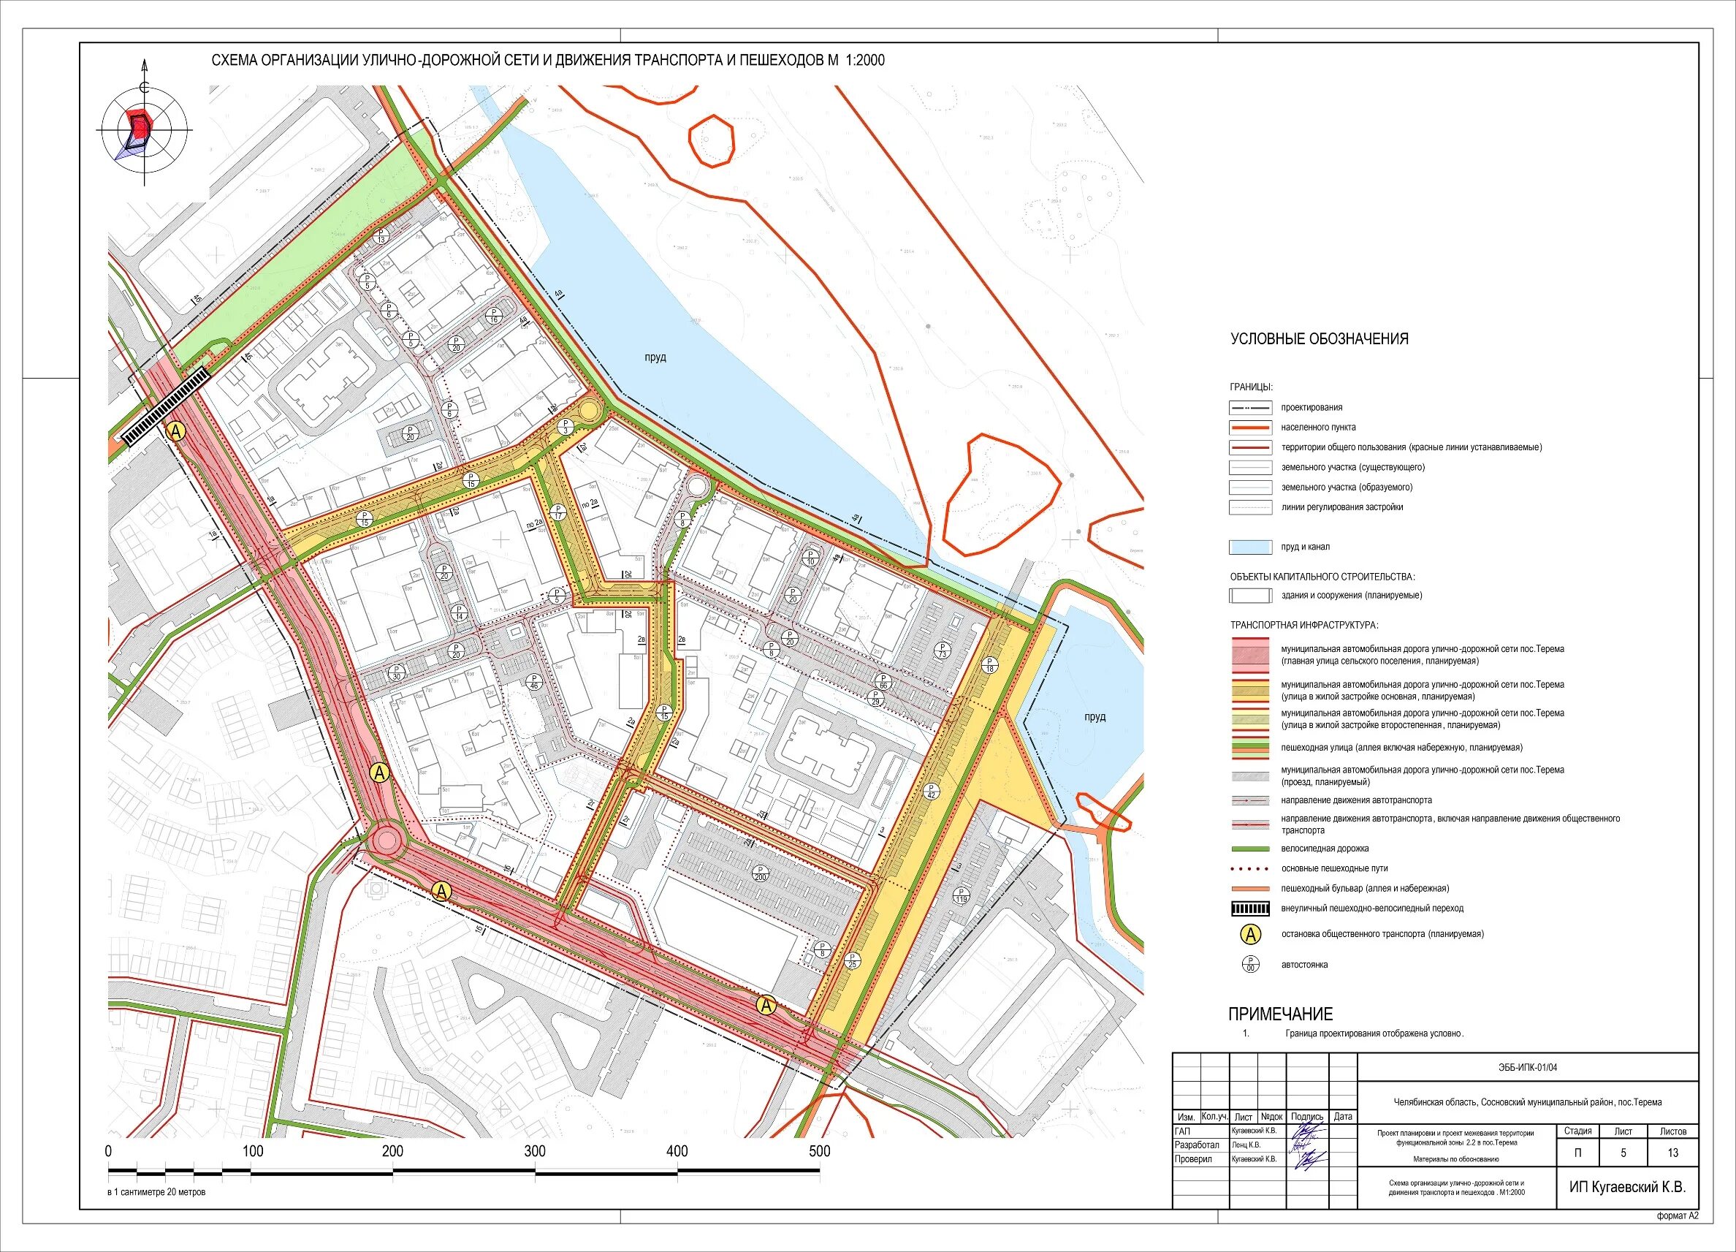Click 'Челябинская область, Сосновский муниципальный район' text
The image size is (1736, 1252).
[1528, 1102]
